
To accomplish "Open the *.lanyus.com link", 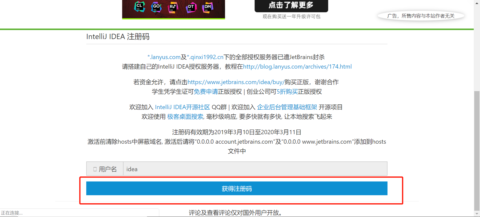I will coord(164,57).
